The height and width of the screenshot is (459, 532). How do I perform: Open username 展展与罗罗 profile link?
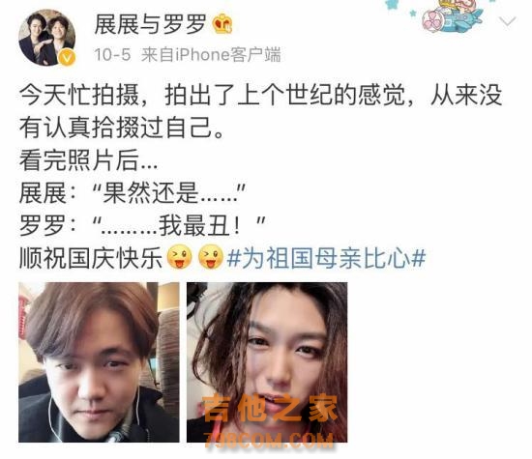[x=151, y=24]
